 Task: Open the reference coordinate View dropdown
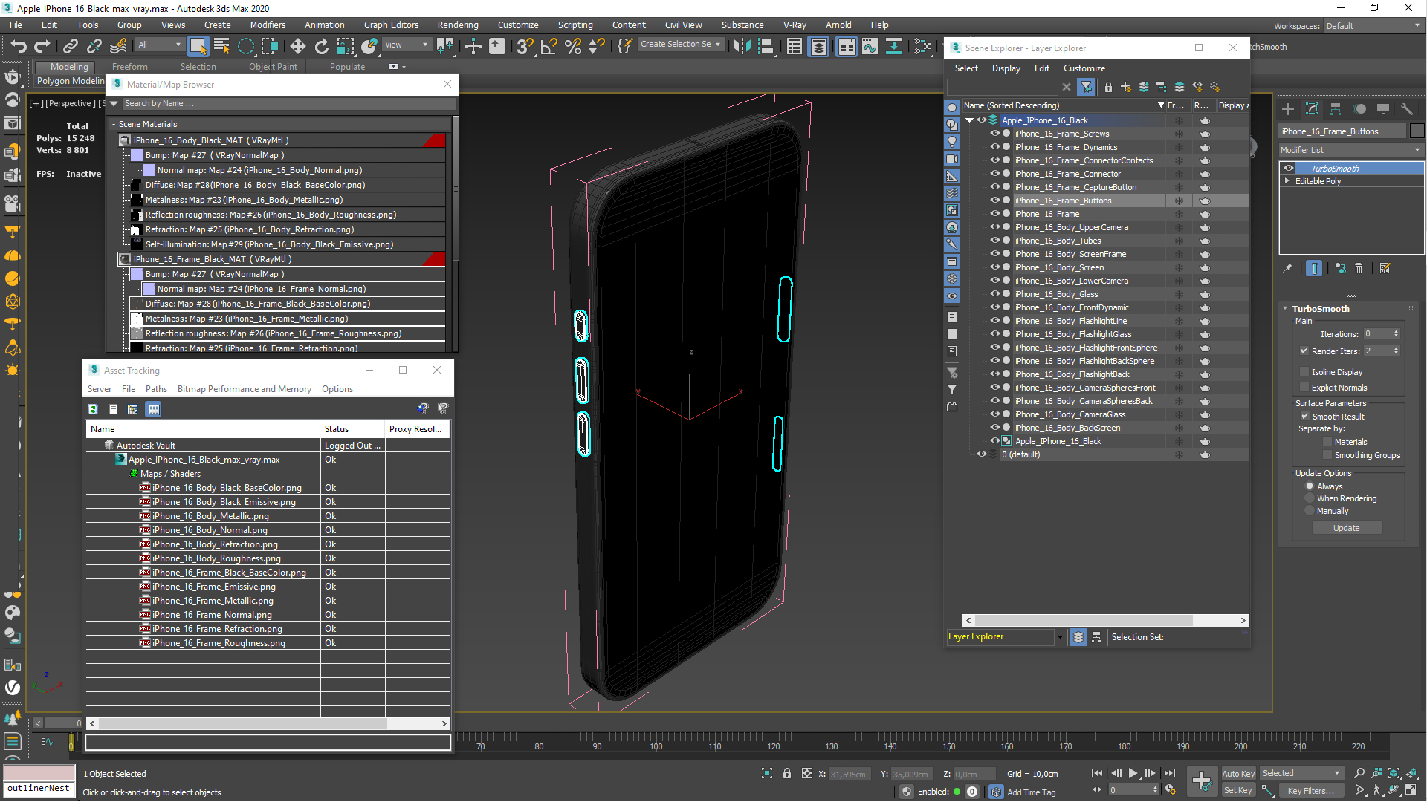[x=406, y=45]
